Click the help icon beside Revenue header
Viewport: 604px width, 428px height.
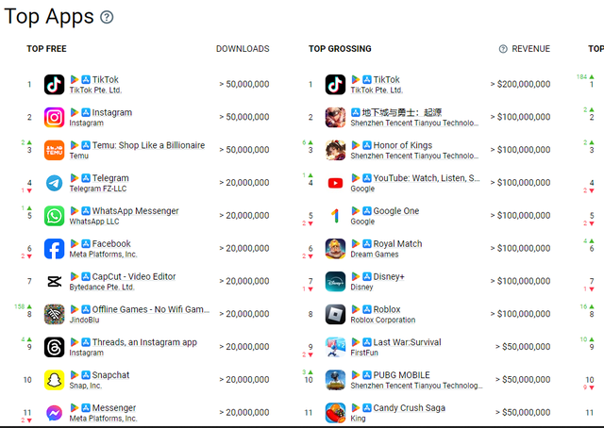tap(503, 49)
